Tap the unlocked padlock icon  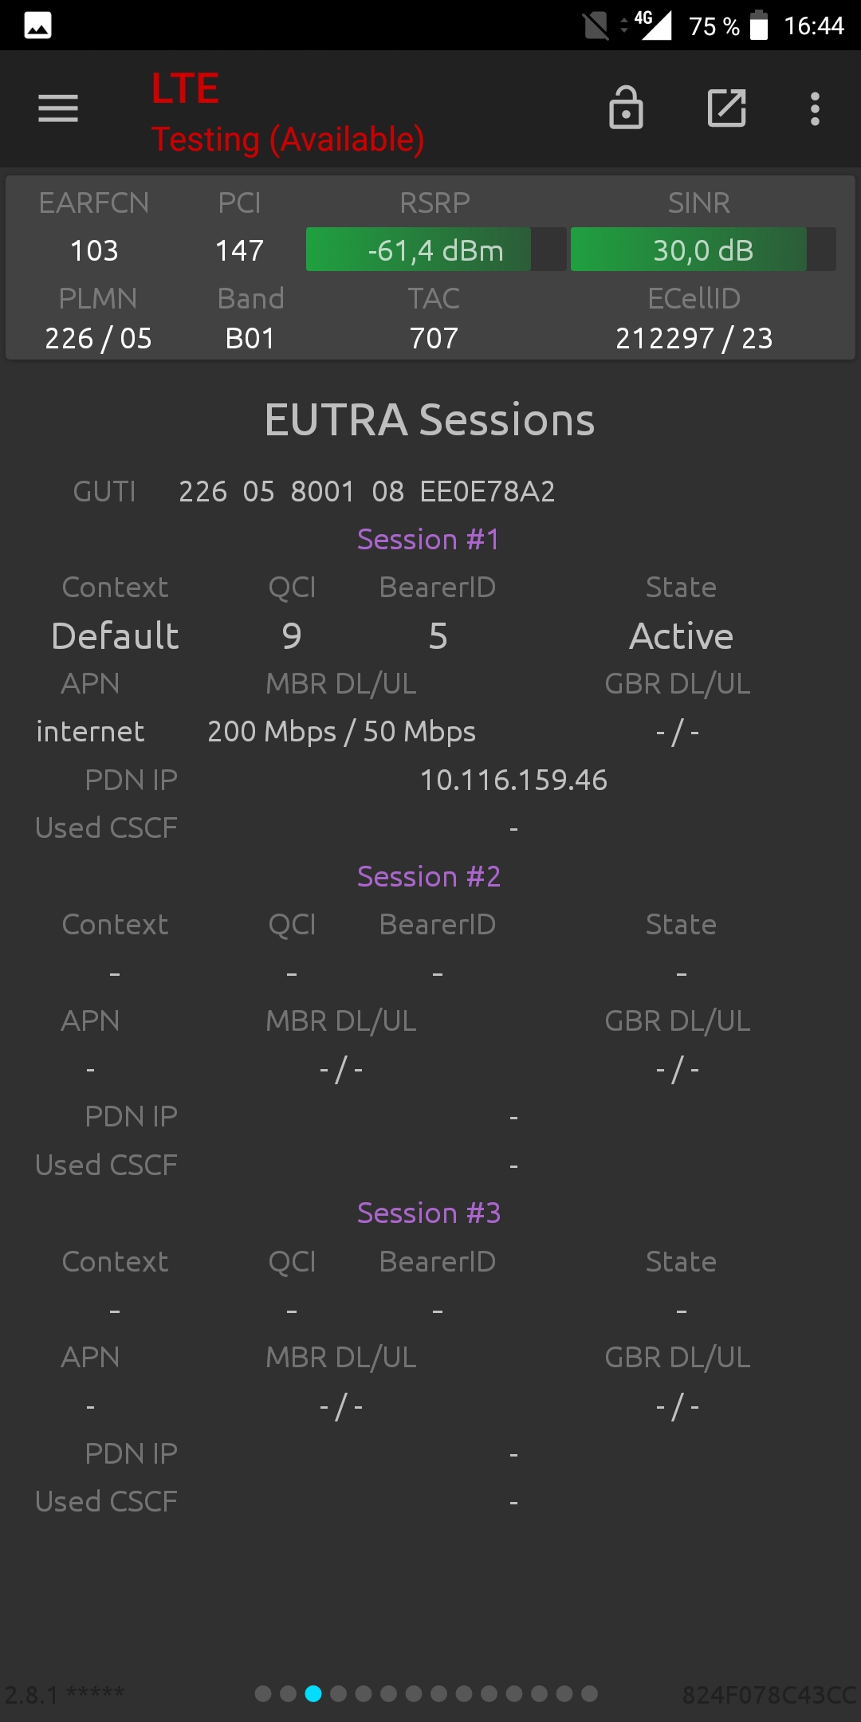626,108
